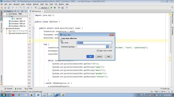
Task: Click the Make Project icon
Action: [36, 8]
